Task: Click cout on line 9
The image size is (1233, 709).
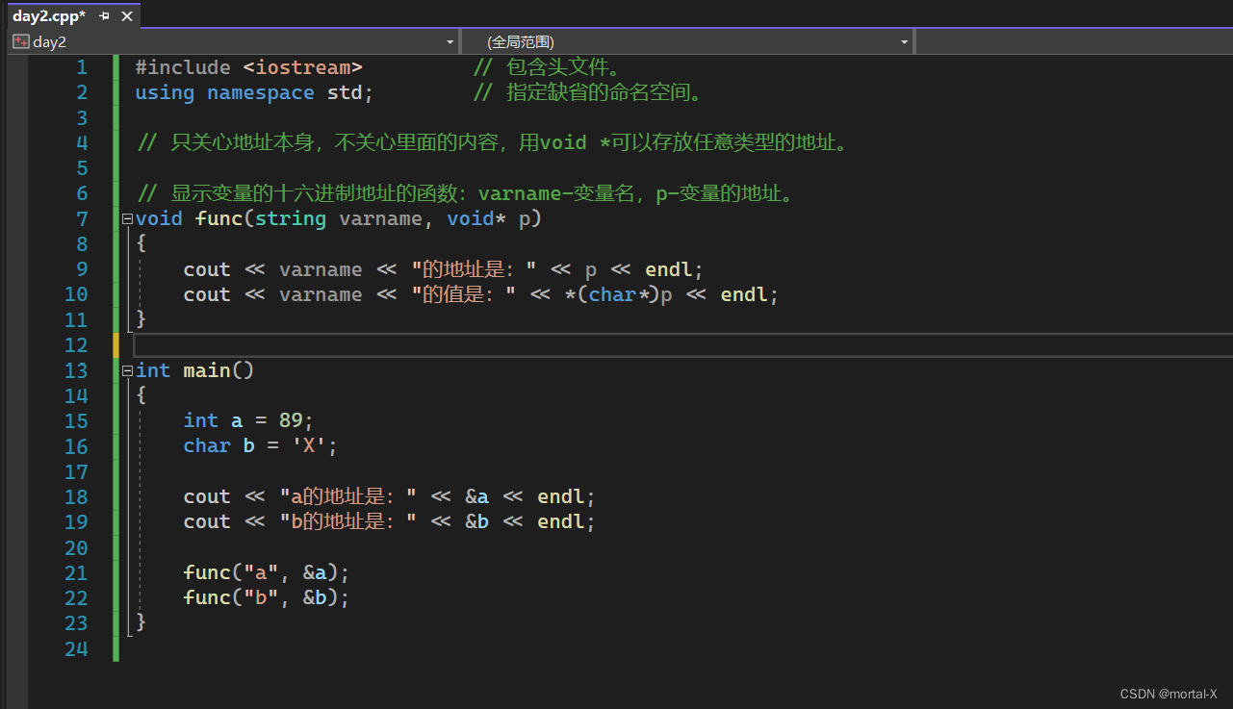Action: pos(206,269)
